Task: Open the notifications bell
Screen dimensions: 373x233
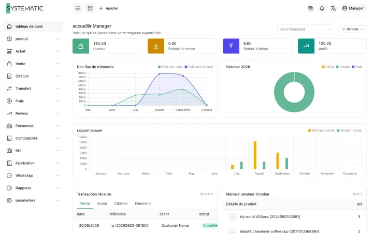Action: tap(322, 8)
